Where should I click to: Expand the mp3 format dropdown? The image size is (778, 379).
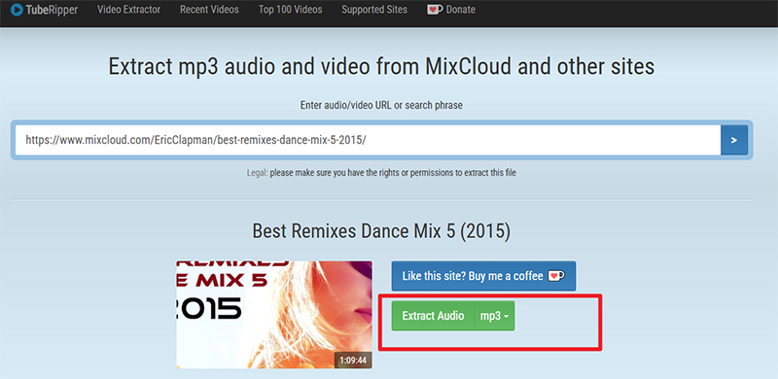pos(495,316)
